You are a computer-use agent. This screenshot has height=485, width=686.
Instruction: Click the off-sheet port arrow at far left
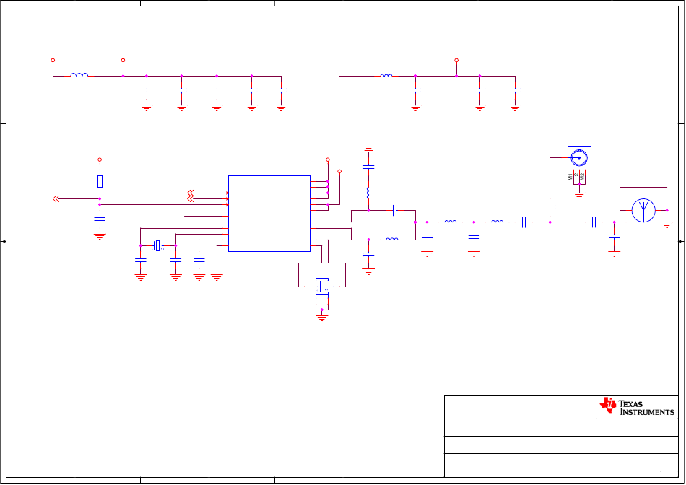[56, 199]
